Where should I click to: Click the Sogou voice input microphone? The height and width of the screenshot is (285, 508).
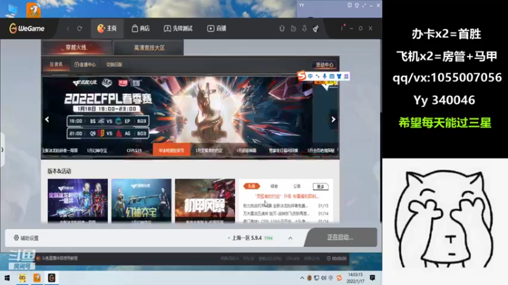324,76
